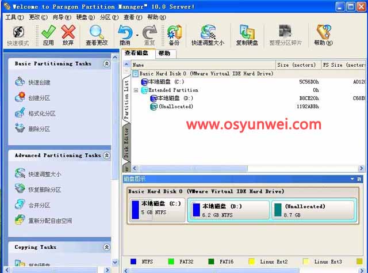Click 恢复删除分区 task link
Image resolution: width=368 pixels, height=273 pixels.
[x=38, y=189]
